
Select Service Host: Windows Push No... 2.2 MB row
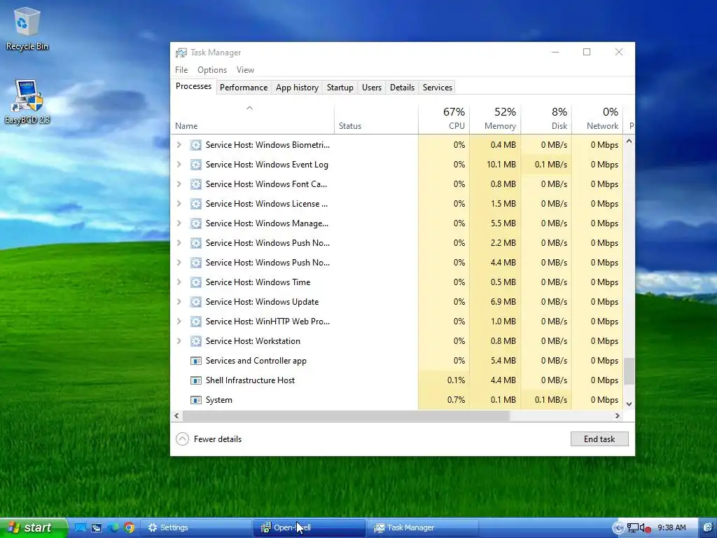pos(397,243)
